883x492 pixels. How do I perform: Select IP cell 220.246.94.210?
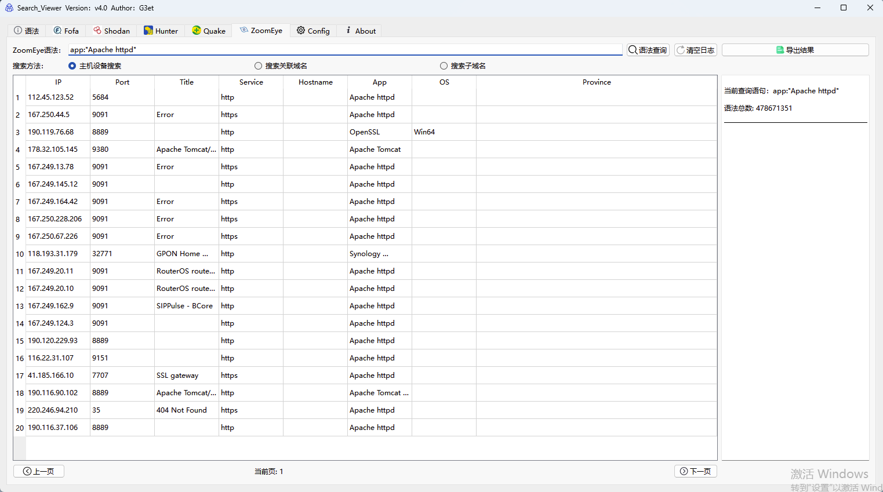pos(58,410)
